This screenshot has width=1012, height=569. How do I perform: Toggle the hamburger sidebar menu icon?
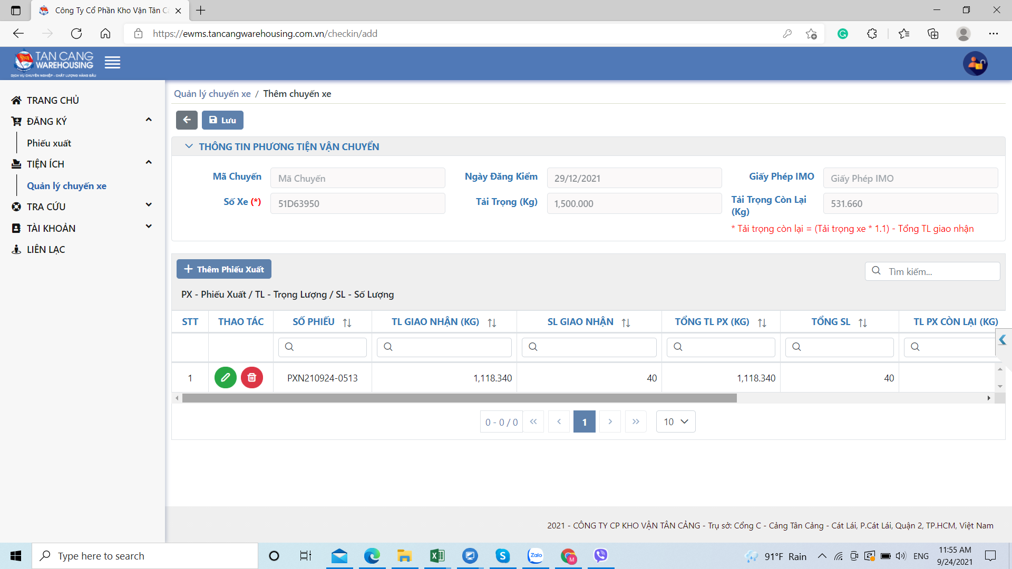(112, 63)
